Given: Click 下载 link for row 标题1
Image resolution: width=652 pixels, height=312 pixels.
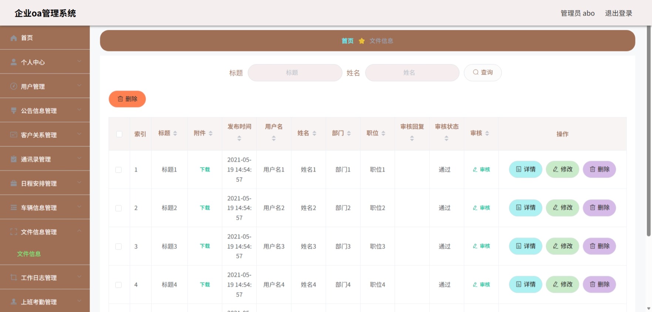Looking at the screenshot, I should tap(205, 170).
